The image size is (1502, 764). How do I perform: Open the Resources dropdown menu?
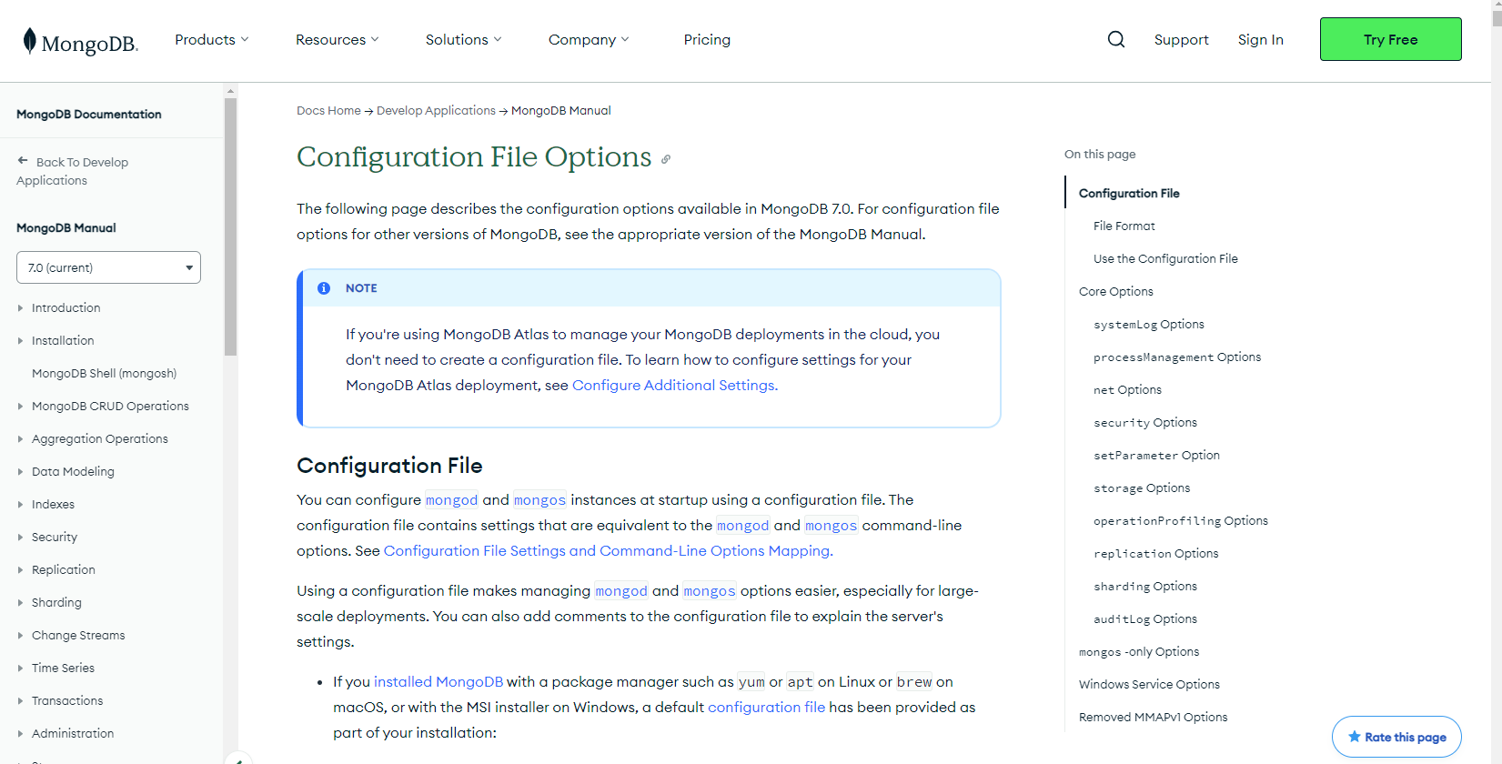[338, 40]
